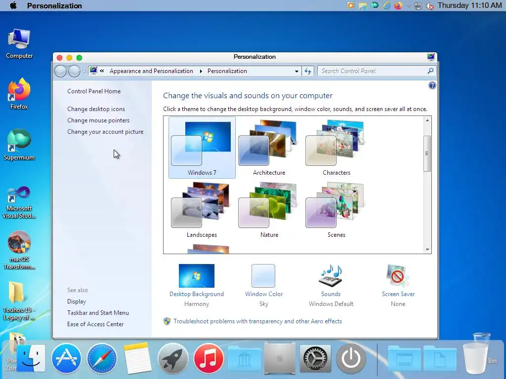Screen dimensions: 506x379
Task: Click hidden tray icons chevron
Action: [409, 6]
